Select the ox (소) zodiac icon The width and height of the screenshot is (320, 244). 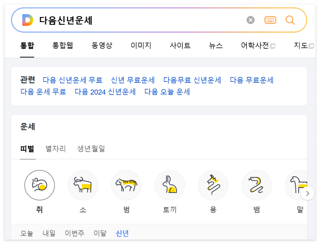coord(83,185)
